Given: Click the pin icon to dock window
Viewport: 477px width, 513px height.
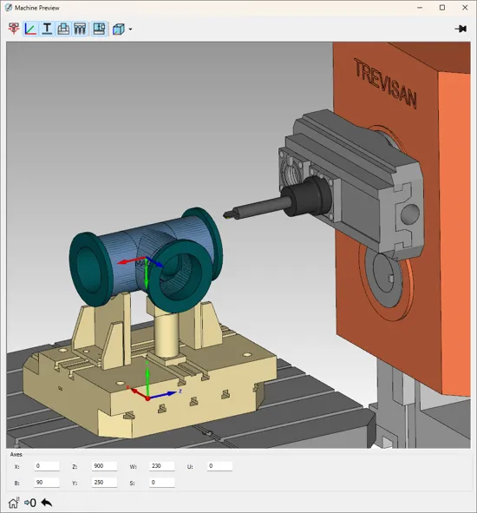Looking at the screenshot, I should pos(461,29).
